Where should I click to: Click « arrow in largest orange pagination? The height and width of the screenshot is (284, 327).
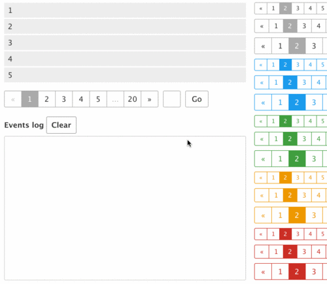click(263, 215)
